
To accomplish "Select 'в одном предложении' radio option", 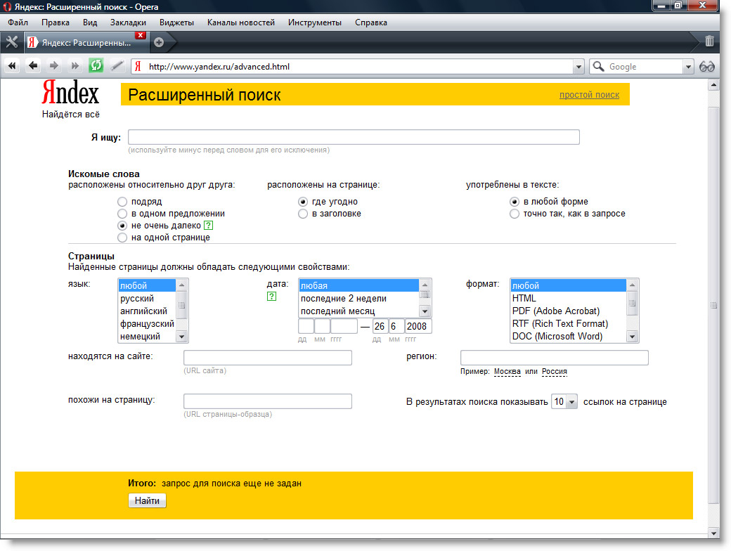I will [x=122, y=214].
